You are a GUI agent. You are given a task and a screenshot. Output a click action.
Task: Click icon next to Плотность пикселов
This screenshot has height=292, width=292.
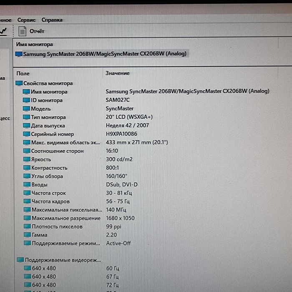click(x=28, y=227)
